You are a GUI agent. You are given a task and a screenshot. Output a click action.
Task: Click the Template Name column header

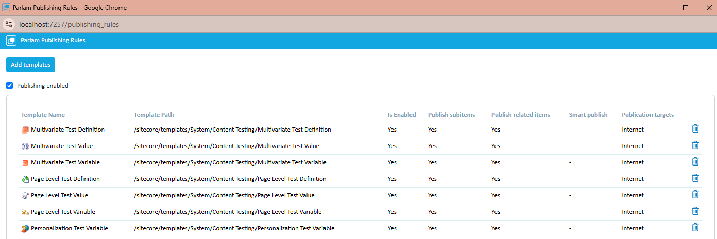coord(43,115)
